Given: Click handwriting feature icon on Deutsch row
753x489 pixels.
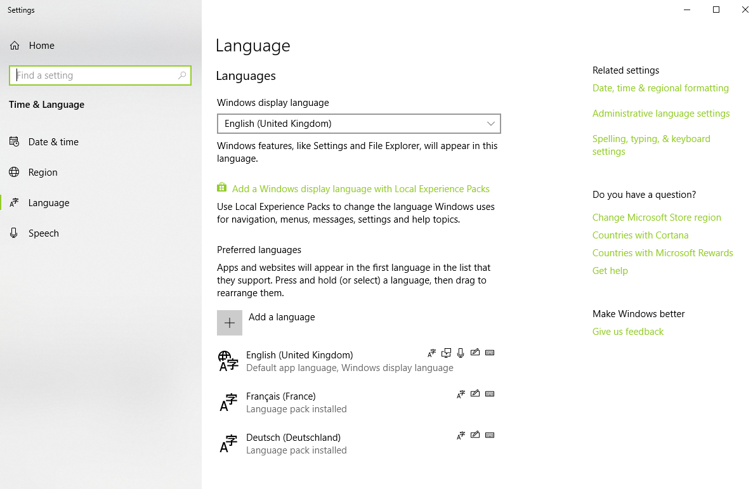Looking at the screenshot, I should [475, 435].
